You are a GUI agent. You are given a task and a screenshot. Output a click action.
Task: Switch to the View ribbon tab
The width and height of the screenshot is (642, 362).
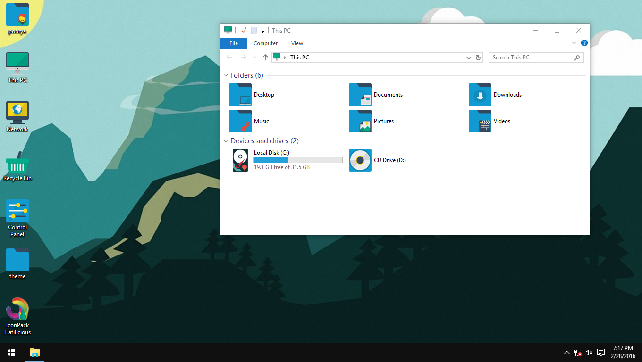(297, 43)
